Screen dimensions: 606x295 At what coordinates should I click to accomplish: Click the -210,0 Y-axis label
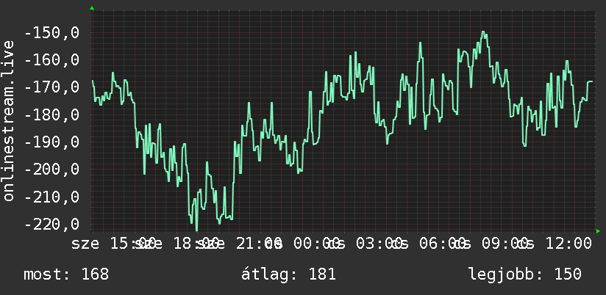[x=51, y=197]
